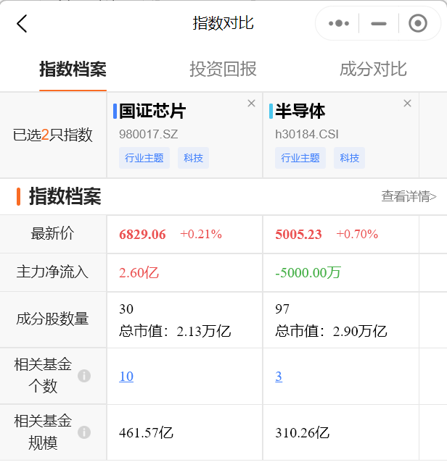Image resolution: width=447 pixels, height=470 pixels.
Task: Select the 指数对比 page title
Action: click(223, 23)
